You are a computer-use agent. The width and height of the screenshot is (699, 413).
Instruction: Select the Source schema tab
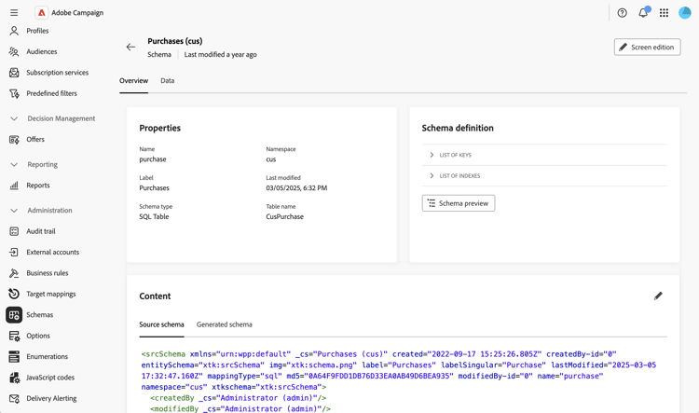(x=161, y=324)
